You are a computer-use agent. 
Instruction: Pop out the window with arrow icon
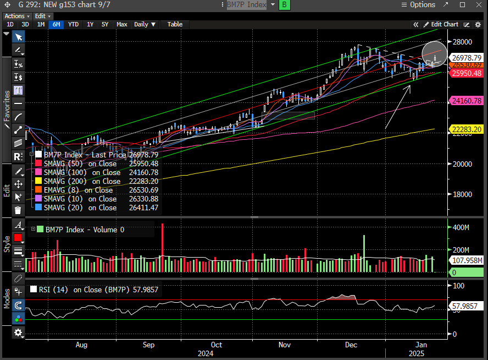[446, 4]
